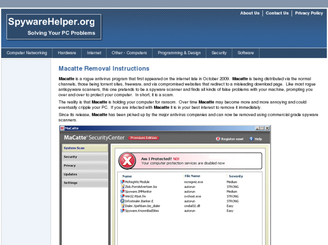Maximize the MaCatte window
The height and width of the screenshot is (245, 328).
[x=262, y=128]
